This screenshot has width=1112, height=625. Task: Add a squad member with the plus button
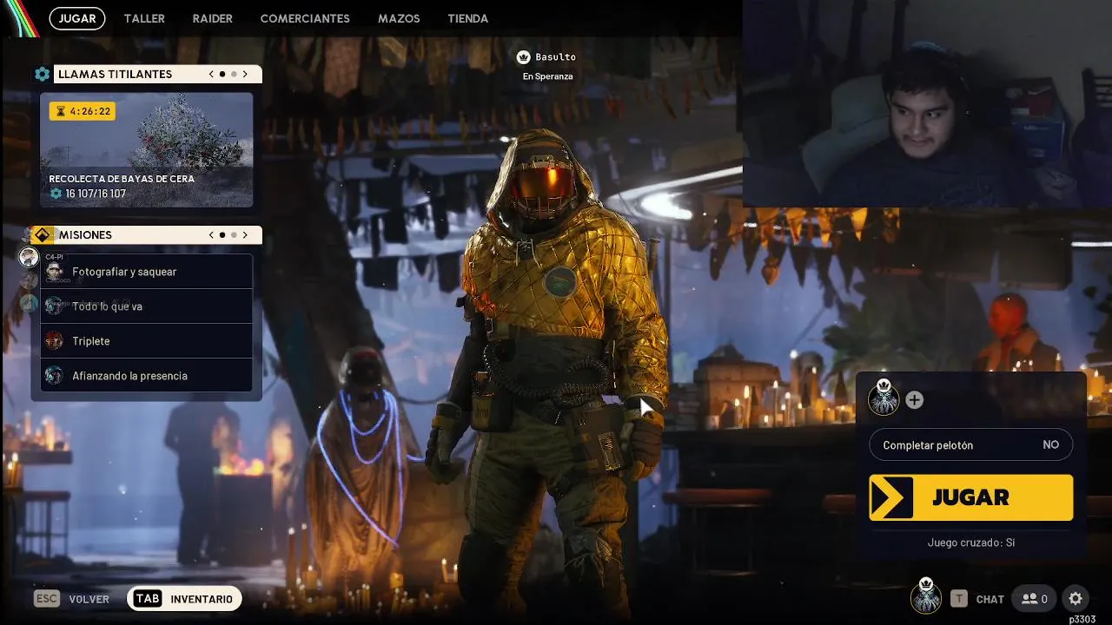914,400
